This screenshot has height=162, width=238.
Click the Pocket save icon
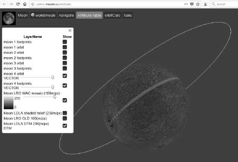pyautogui.click(x=192, y=4)
